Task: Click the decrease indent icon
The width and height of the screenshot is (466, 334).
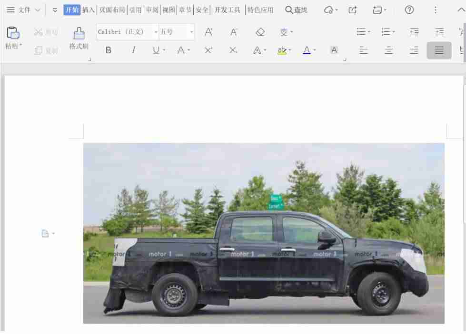Action: click(x=414, y=32)
